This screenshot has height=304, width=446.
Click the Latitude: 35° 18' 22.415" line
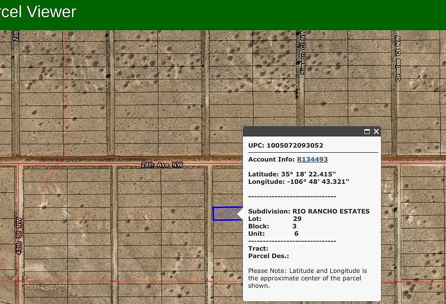tap(292, 174)
